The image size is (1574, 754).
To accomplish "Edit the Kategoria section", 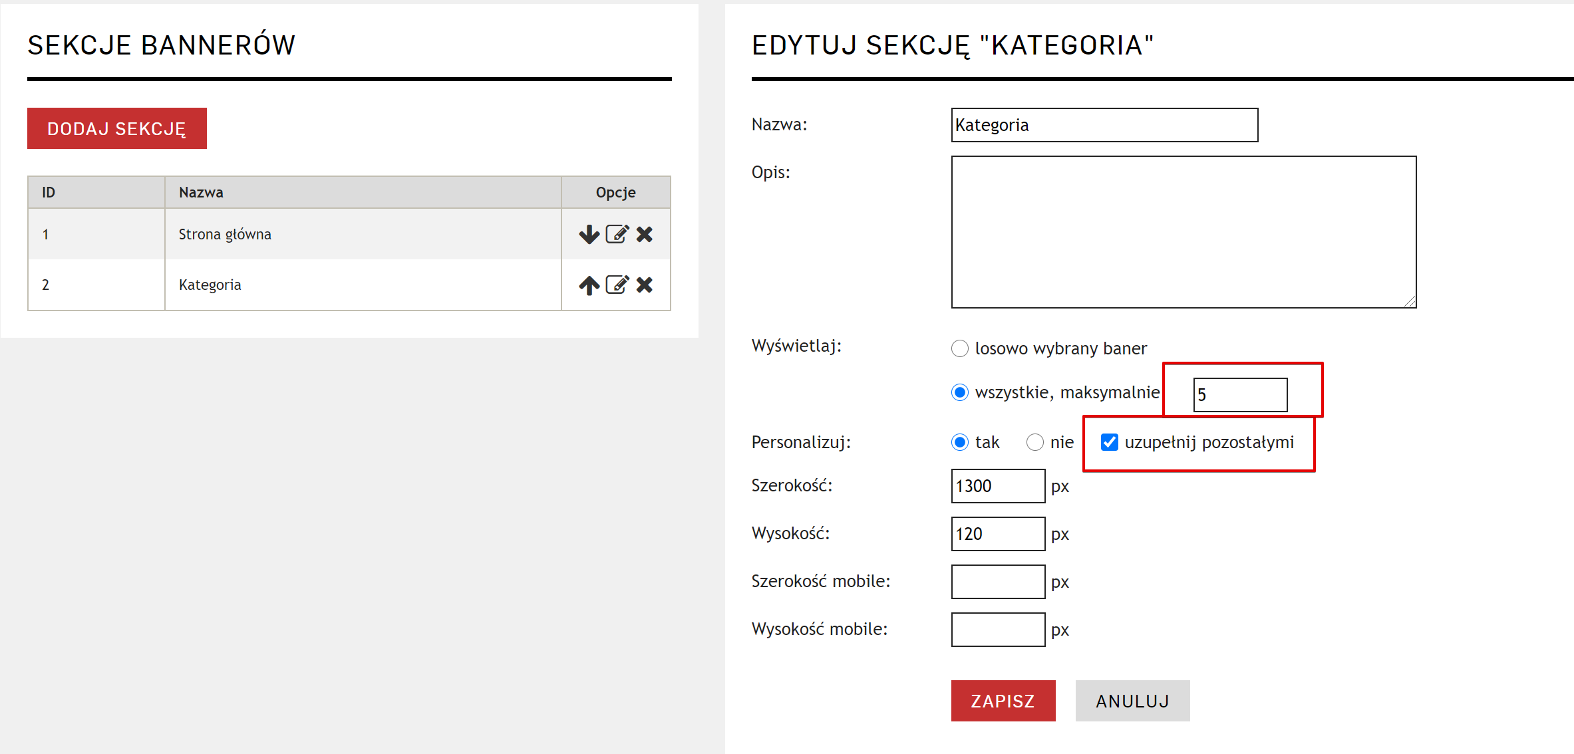I will pos(617,285).
